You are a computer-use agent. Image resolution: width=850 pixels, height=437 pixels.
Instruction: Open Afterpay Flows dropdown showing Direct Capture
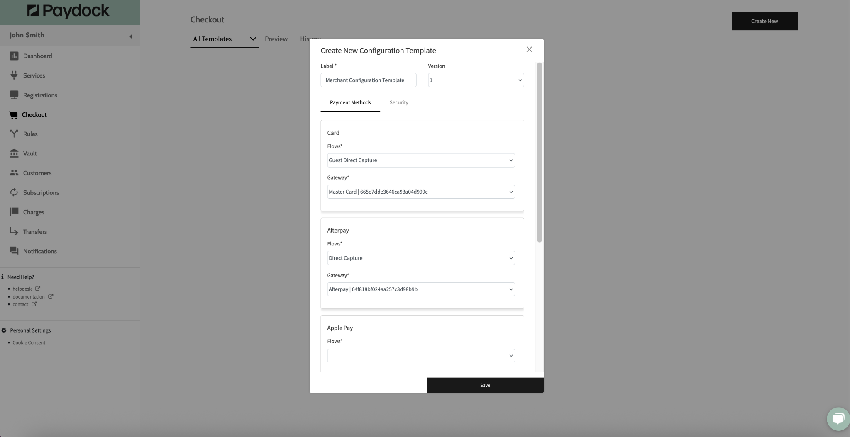421,258
